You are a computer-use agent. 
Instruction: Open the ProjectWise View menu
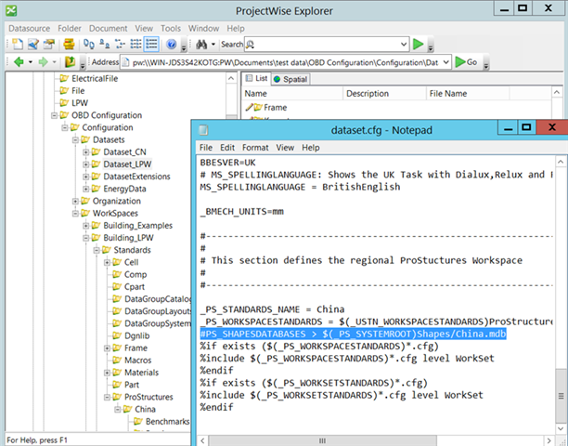144,28
